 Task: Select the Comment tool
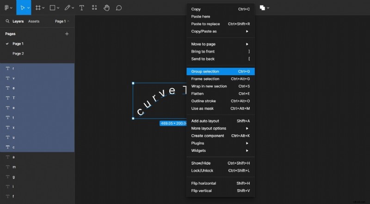[119, 7]
